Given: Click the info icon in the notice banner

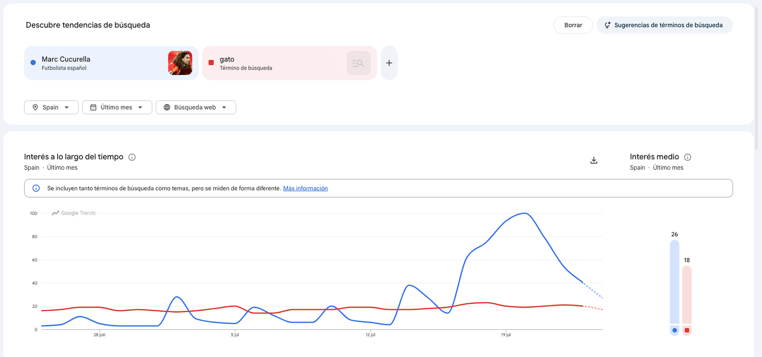Looking at the screenshot, I should click(36, 188).
